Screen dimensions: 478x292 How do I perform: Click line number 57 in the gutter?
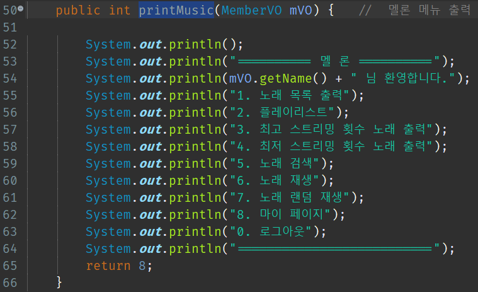tap(9, 130)
